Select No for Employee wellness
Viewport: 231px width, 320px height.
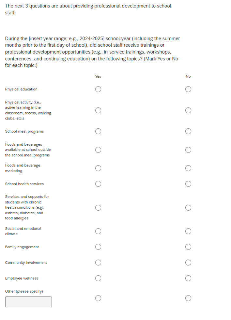(188, 278)
